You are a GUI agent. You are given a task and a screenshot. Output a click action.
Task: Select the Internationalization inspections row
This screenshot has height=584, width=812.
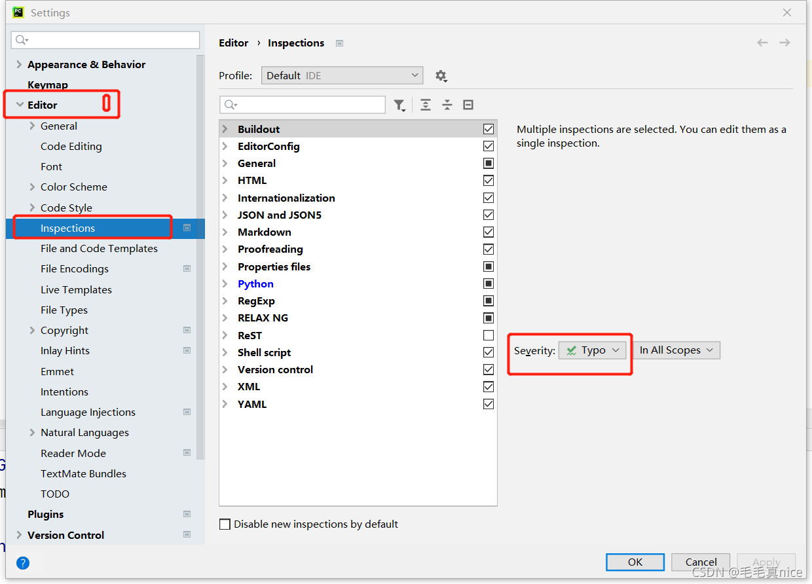tap(358, 198)
